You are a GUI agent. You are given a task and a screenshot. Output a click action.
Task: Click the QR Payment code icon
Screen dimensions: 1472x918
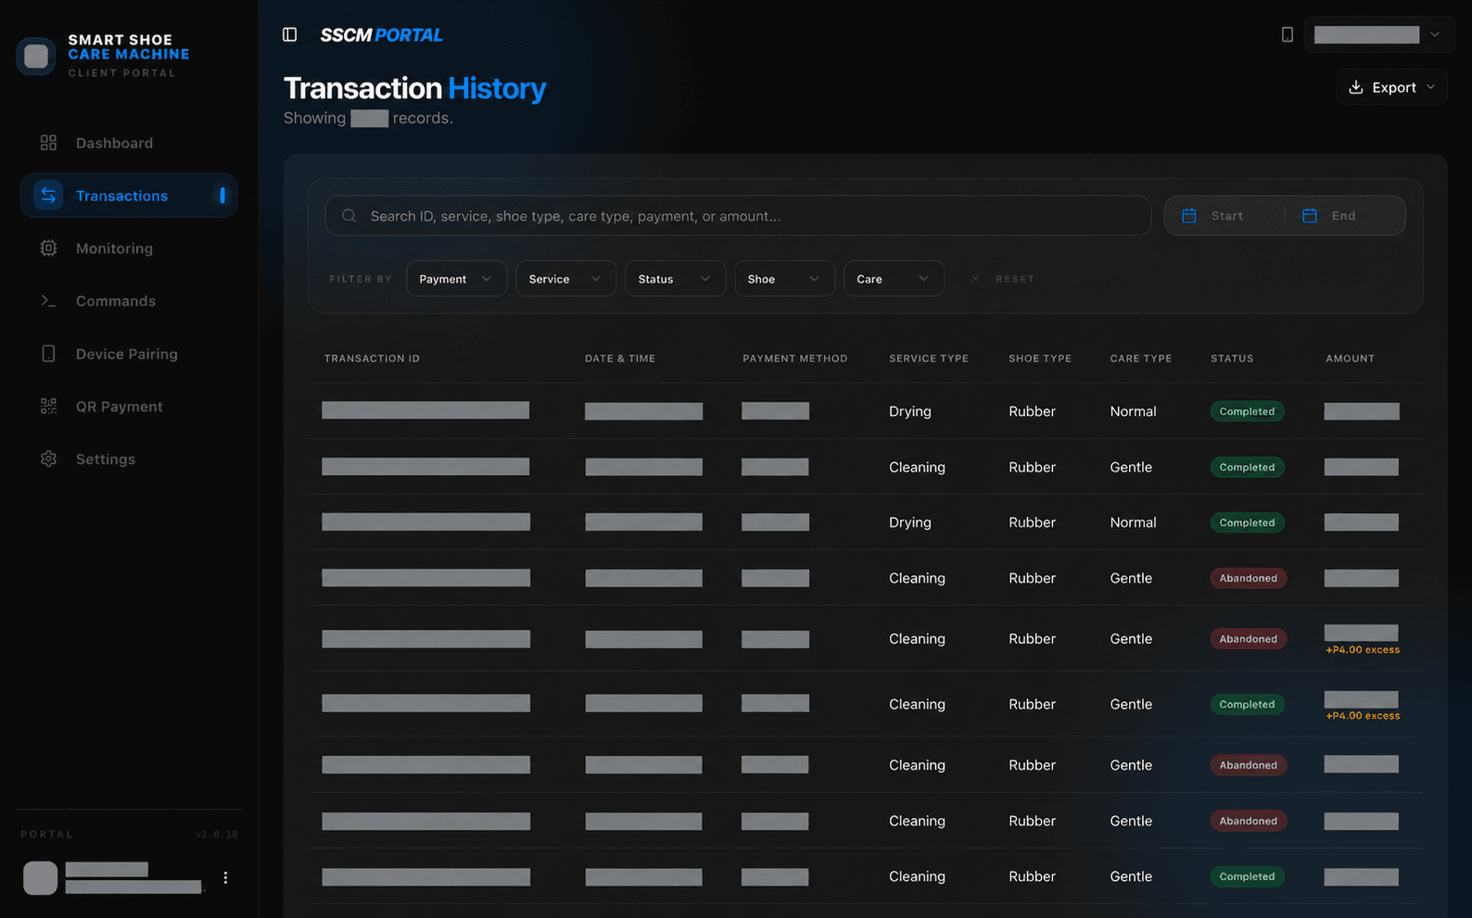point(48,407)
